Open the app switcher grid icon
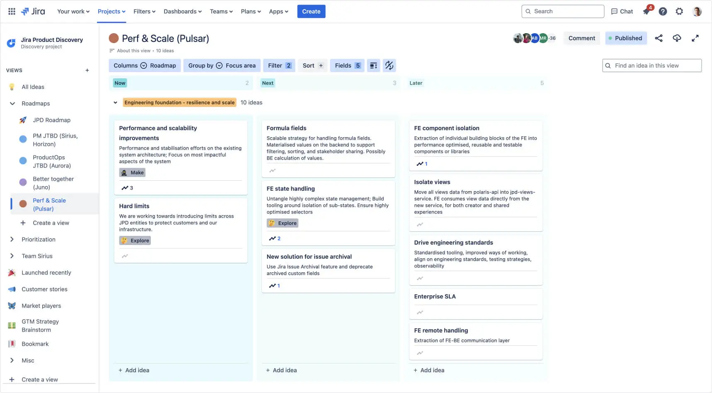 coord(12,11)
